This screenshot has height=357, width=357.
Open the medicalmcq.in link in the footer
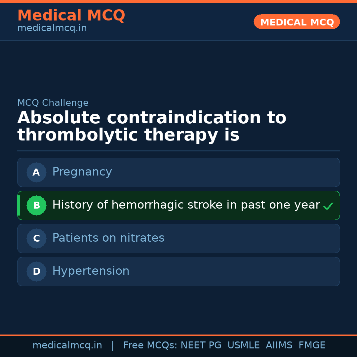tap(67, 345)
